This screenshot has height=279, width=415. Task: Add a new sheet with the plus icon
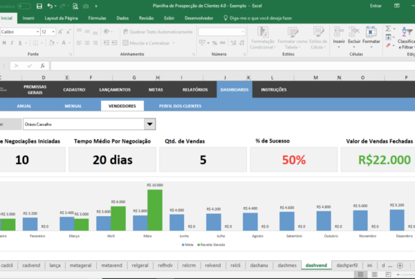click(400, 265)
